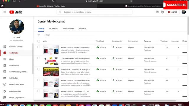This screenshot has height=106, width=189.
Task: Sort by the Fecha column header
Action: (146, 41)
